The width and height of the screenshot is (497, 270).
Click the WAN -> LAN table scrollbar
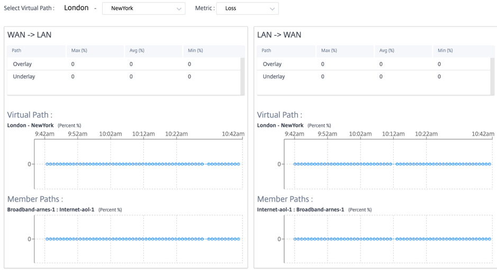242,76
